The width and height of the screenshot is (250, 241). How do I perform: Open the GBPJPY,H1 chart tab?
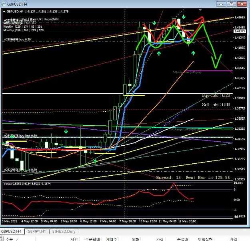37,231
